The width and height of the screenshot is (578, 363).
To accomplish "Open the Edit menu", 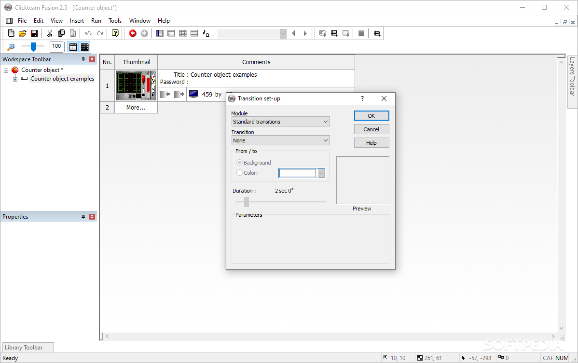I will (38, 21).
